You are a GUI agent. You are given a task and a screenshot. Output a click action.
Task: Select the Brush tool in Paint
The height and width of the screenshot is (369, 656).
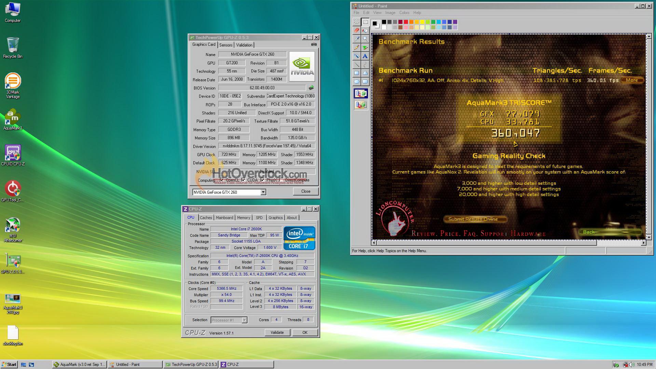(x=365, y=47)
